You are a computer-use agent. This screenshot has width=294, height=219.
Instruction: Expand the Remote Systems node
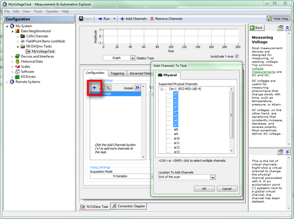coord(7,82)
